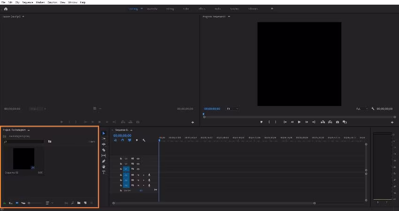399x211 pixels.
Task: Select the Sequence 01 thumbnail in Project panel
Action: tap(23, 158)
